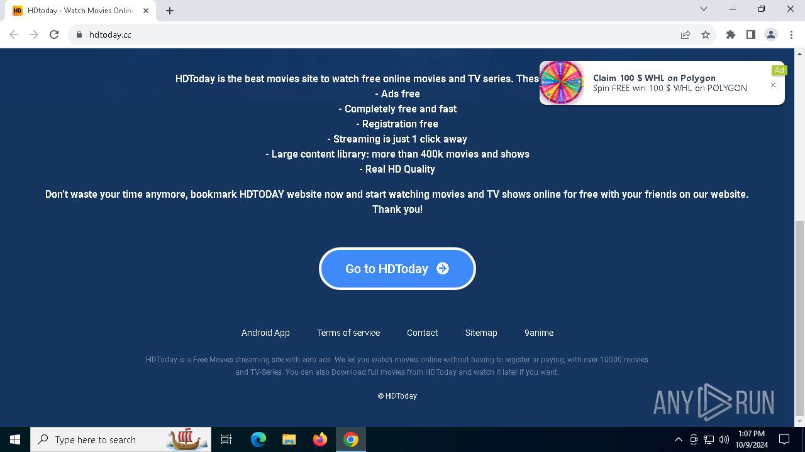Open the Chrome three-dot menu
This screenshot has width=805, height=452.
click(x=791, y=35)
